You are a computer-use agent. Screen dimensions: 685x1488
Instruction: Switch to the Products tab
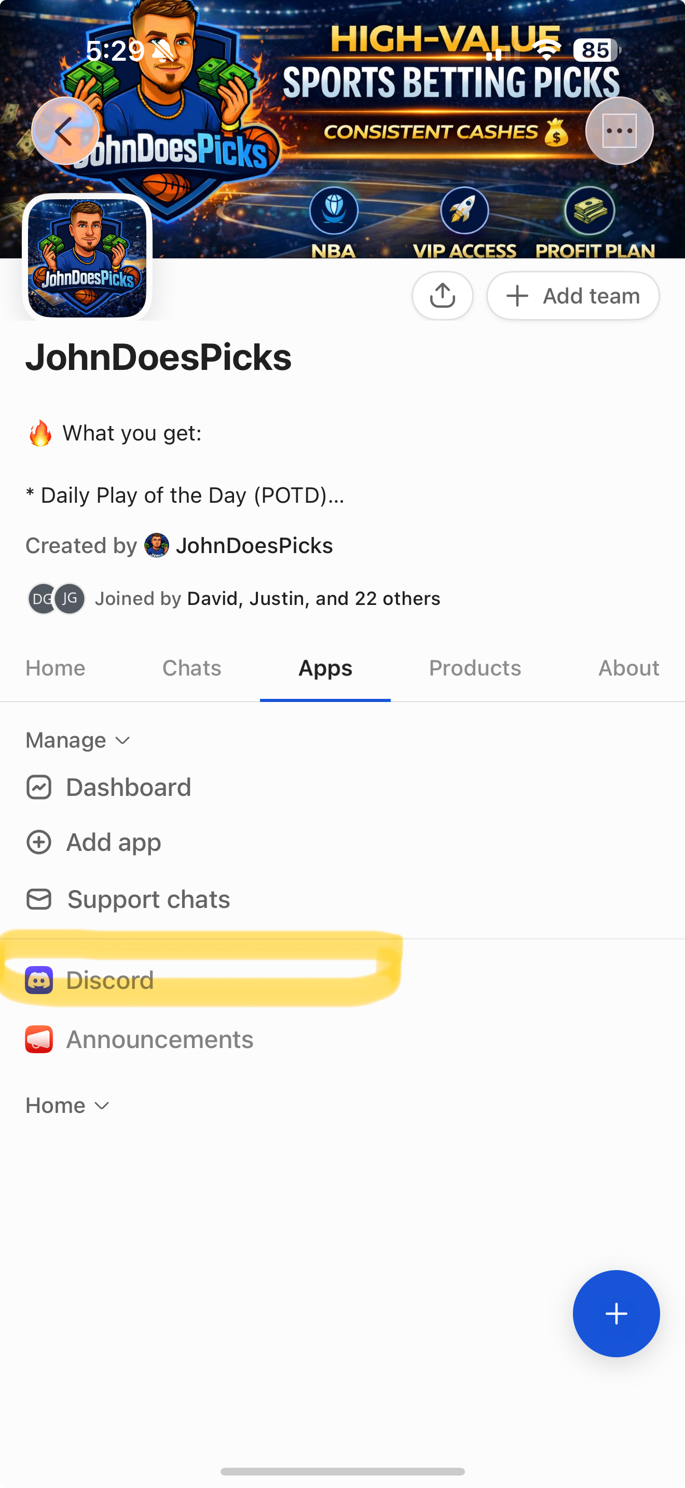click(475, 668)
